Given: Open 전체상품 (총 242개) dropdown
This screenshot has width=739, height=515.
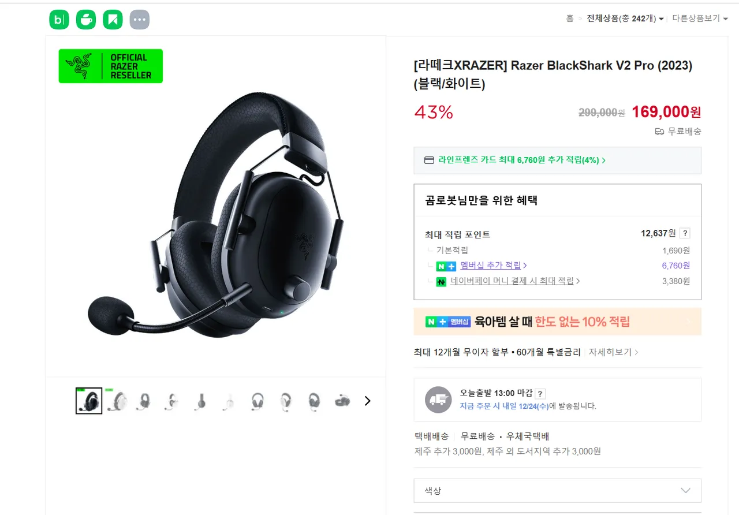Looking at the screenshot, I should coord(625,18).
